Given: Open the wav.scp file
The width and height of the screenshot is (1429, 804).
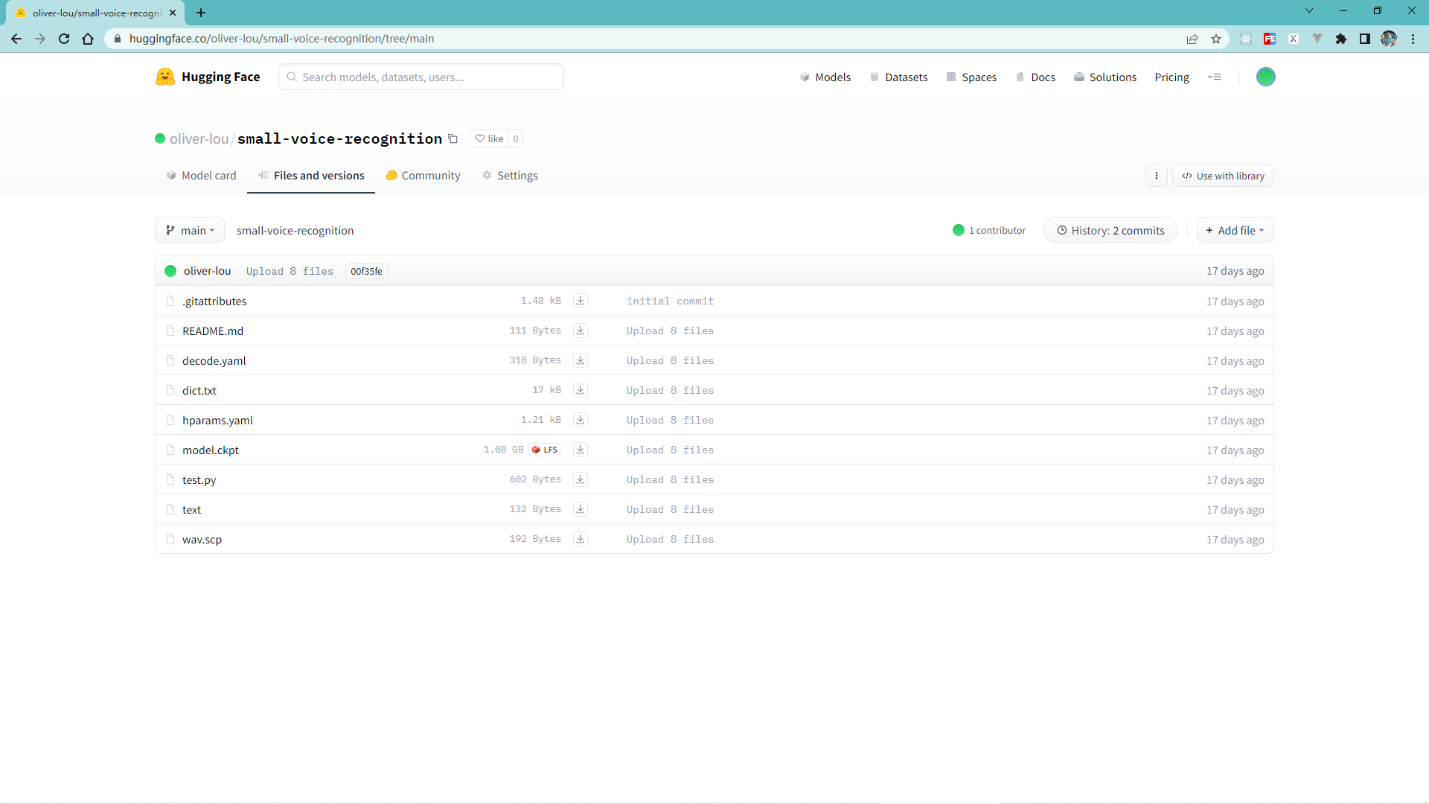Looking at the screenshot, I should [x=202, y=539].
